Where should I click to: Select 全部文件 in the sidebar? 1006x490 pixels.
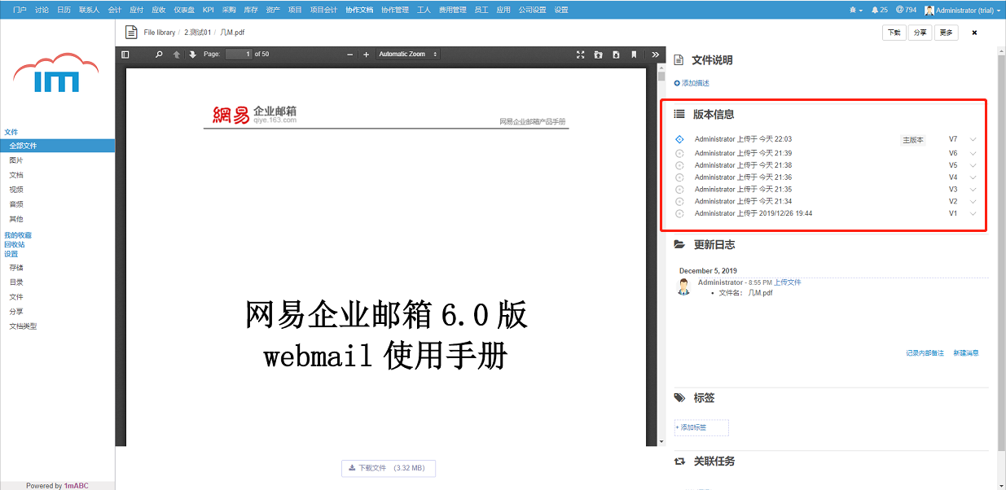click(x=57, y=146)
